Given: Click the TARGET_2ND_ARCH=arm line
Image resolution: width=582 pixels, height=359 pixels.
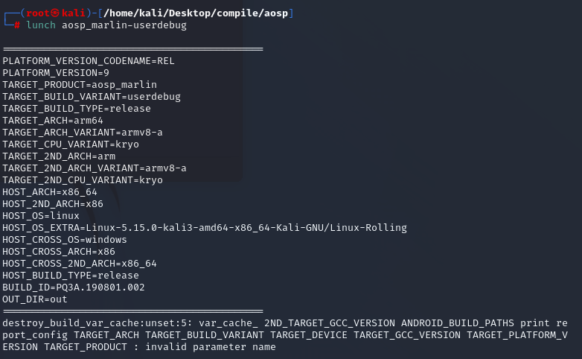Looking at the screenshot, I should [x=58, y=156].
